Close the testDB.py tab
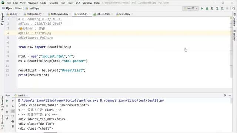The width and height of the screenshot is (237, 133). tap(132, 14)
